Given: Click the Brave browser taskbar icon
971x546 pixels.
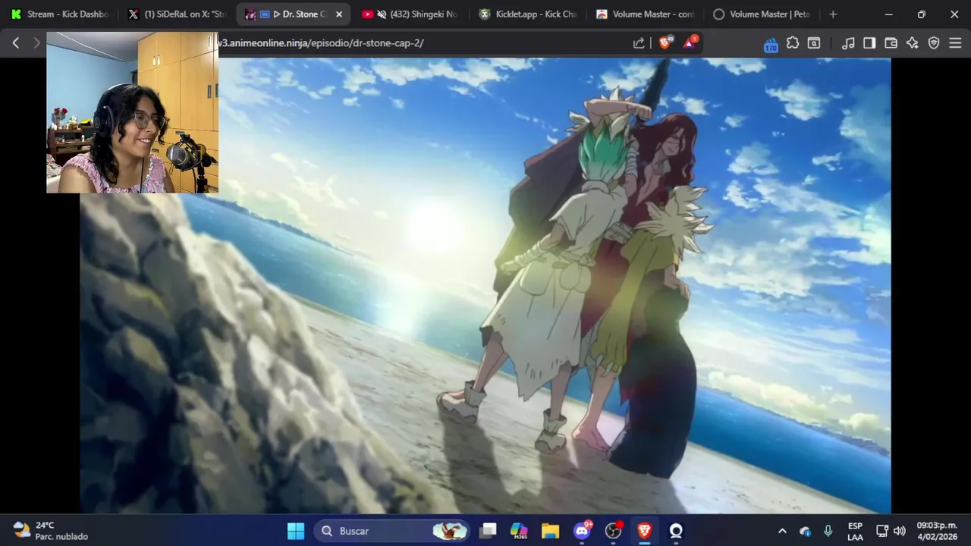Looking at the screenshot, I should coord(645,531).
